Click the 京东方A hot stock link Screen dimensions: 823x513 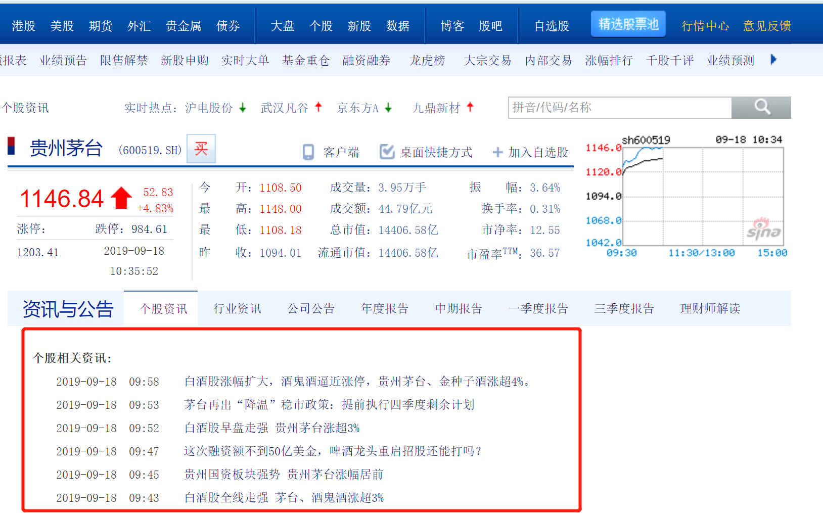coord(358,108)
